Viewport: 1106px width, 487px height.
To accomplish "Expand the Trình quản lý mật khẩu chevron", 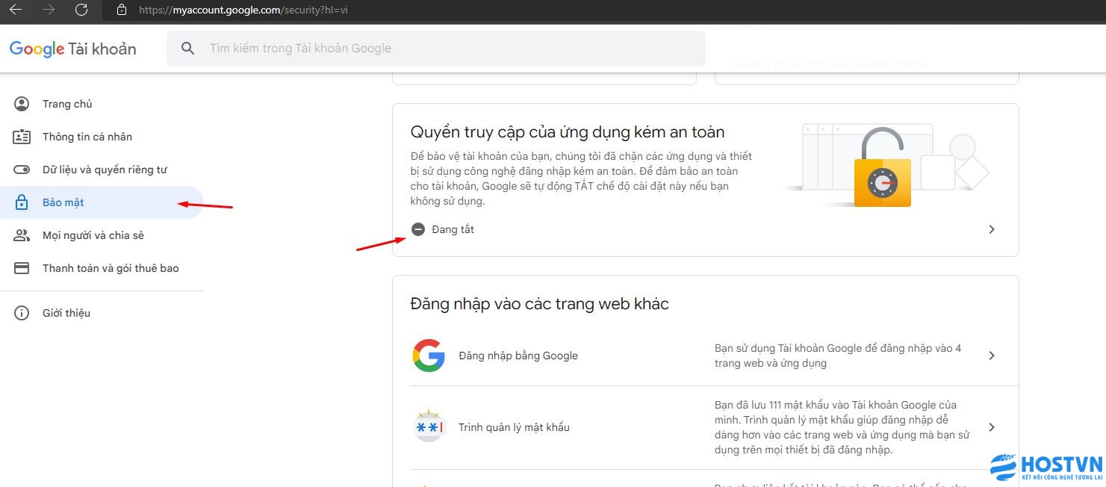I will point(992,427).
